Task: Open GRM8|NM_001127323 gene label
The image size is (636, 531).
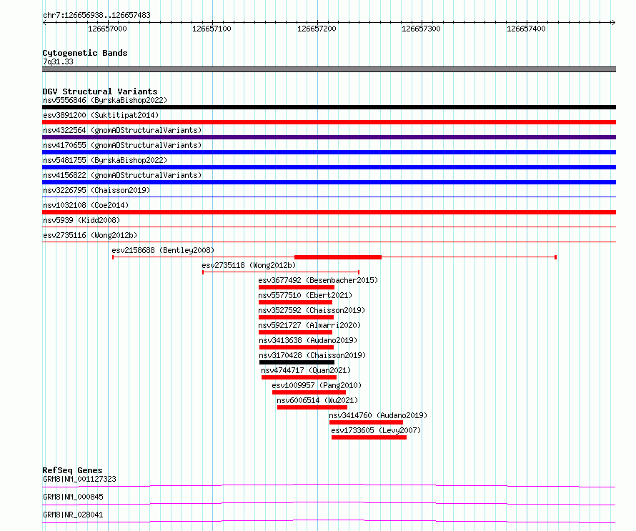Action: [79, 479]
